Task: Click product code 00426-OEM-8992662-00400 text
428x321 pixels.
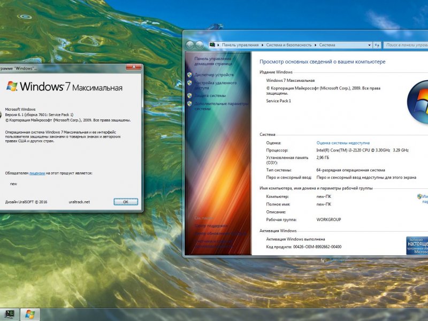Action: point(317,247)
